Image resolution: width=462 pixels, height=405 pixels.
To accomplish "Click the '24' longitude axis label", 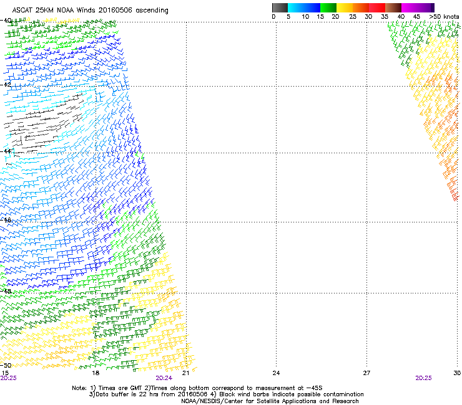I will (276, 373).
